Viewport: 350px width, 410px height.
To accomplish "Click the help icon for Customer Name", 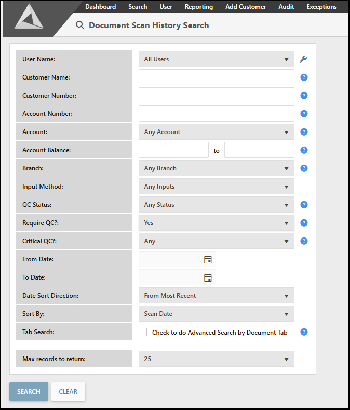I will coord(304,77).
